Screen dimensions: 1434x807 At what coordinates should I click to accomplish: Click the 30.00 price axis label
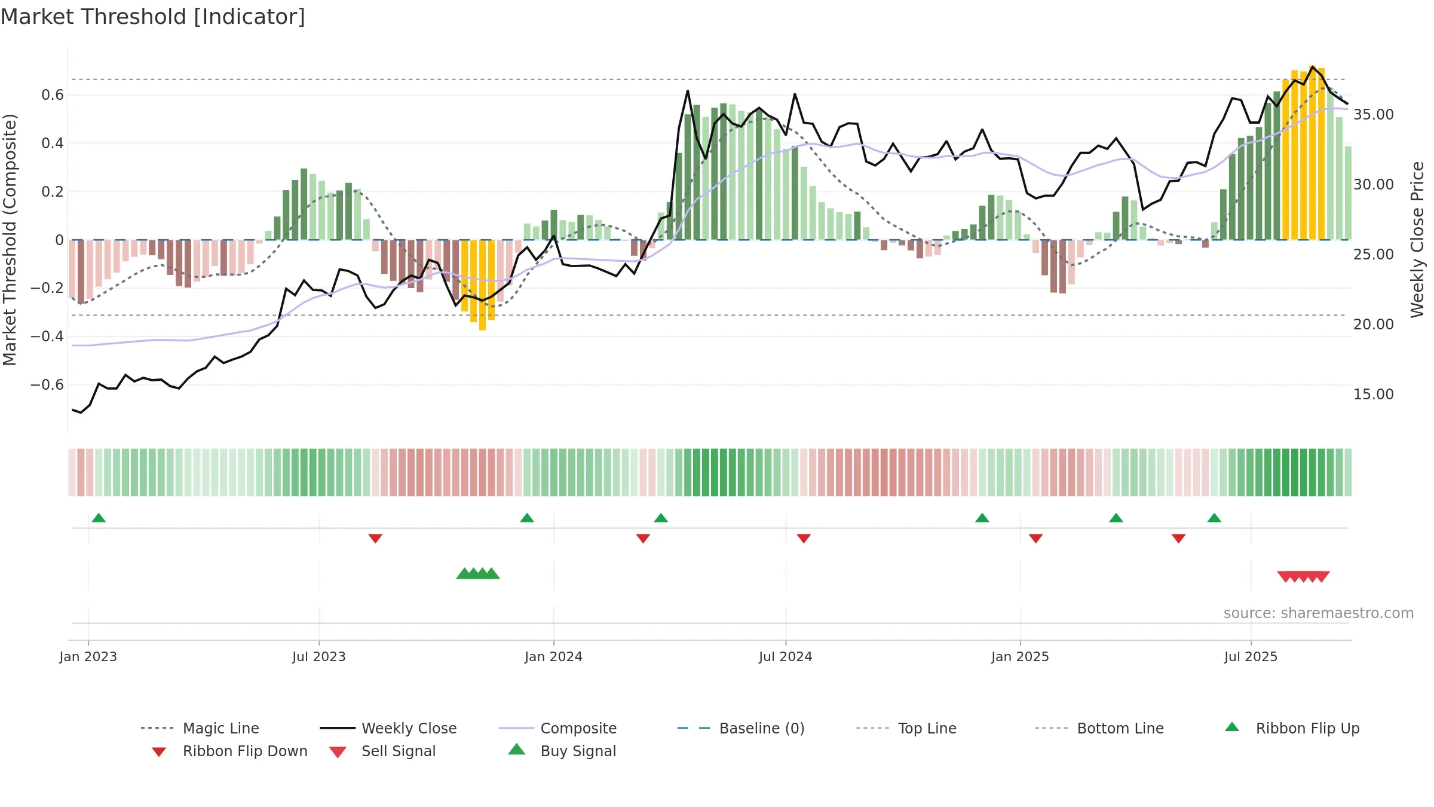click(x=1374, y=184)
